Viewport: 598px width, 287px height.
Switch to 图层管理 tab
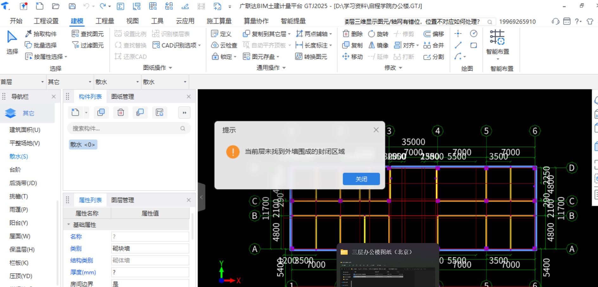point(123,200)
